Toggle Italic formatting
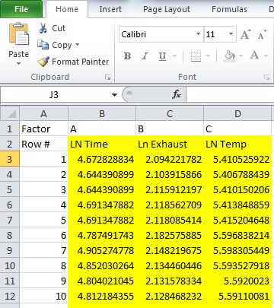 [145, 56]
